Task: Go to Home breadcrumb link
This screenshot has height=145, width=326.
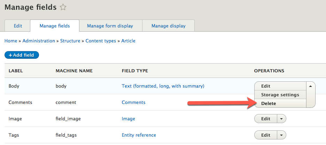Action: (11, 41)
